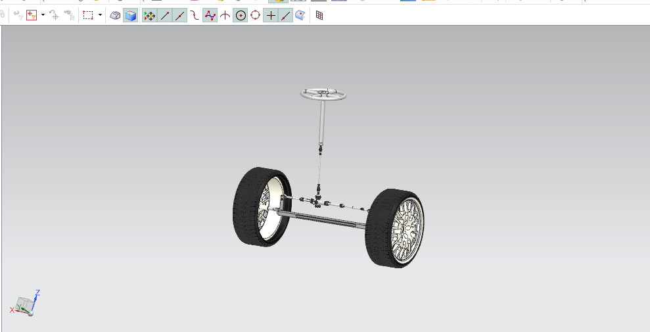The height and width of the screenshot is (332, 650).
Task: Toggle Arc Center snap
Action: pyautogui.click(x=241, y=16)
